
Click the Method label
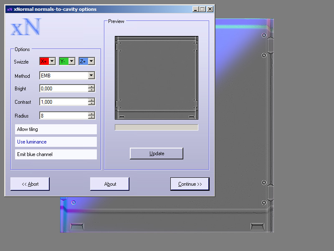22,76
